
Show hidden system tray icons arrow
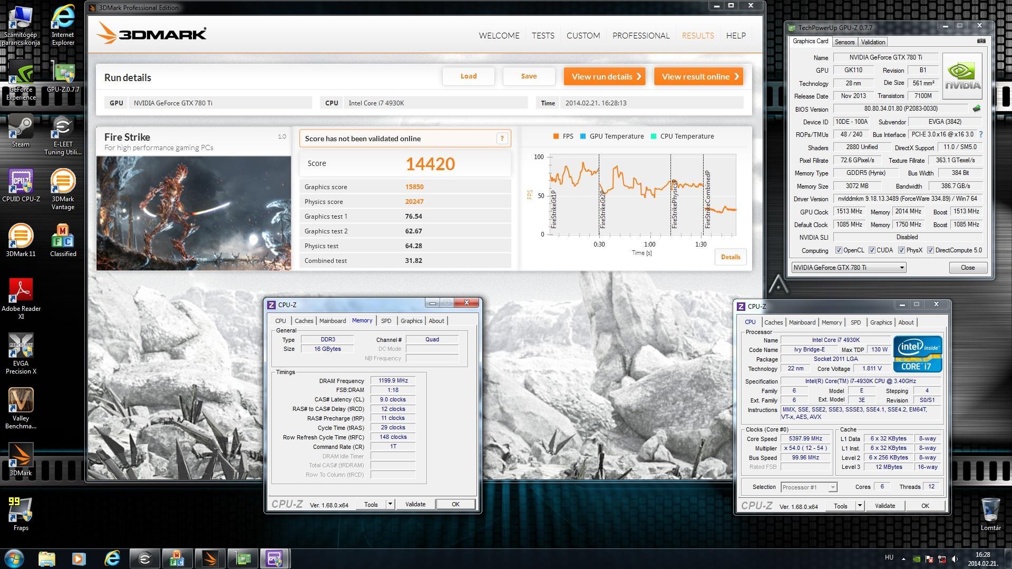click(x=903, y=558)
